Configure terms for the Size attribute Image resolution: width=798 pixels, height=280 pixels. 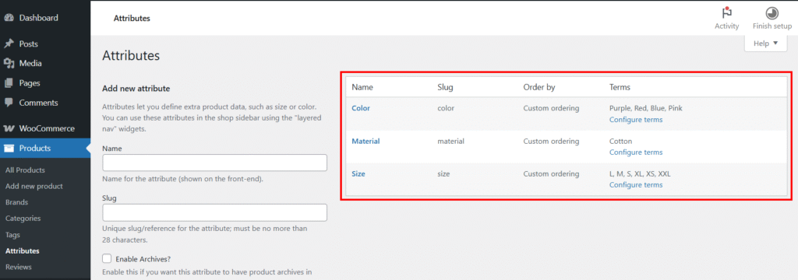[x=636, y=185]
